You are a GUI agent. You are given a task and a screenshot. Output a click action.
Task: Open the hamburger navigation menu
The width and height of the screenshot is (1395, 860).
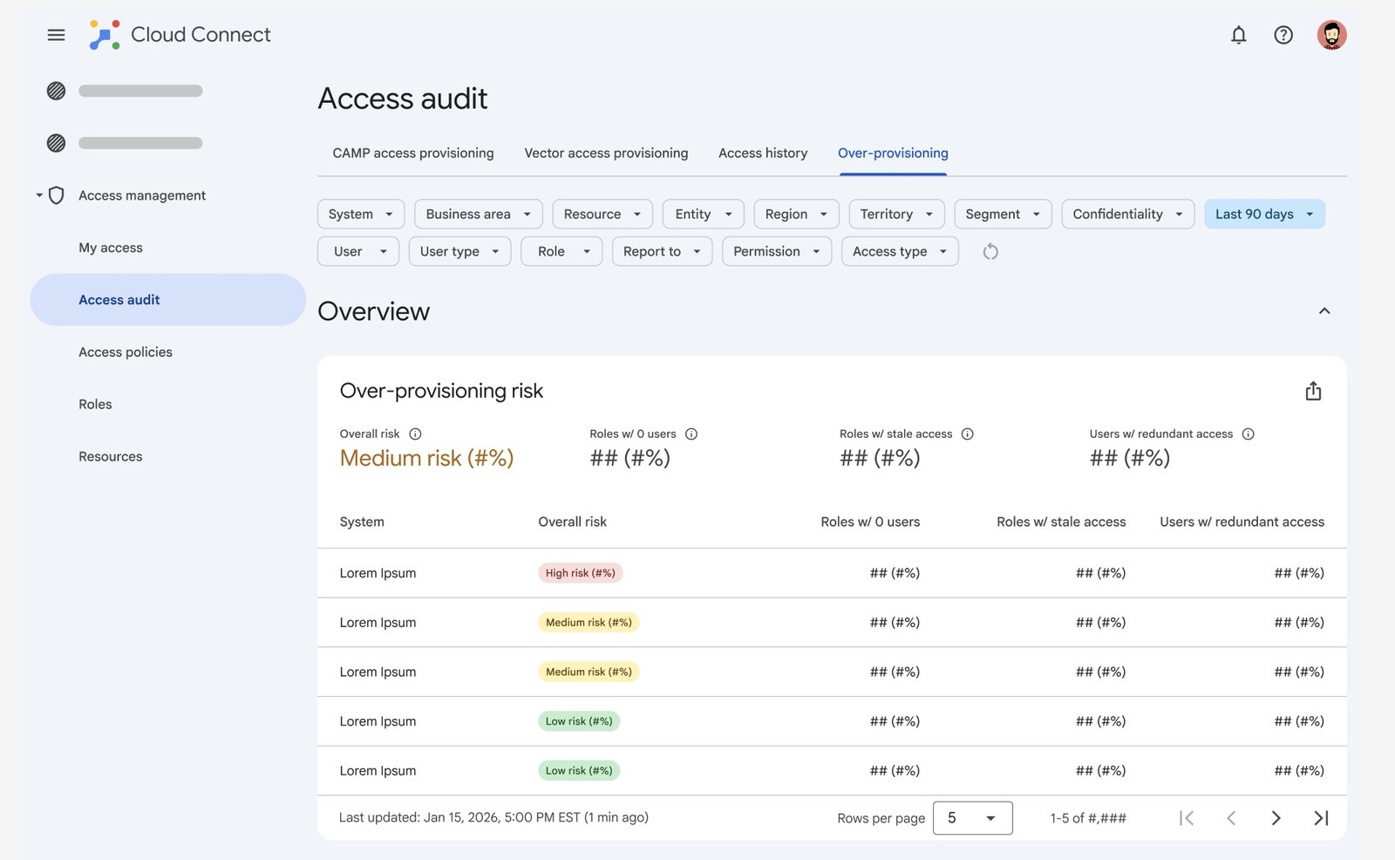pyautogui.click(x=56, y=35)
